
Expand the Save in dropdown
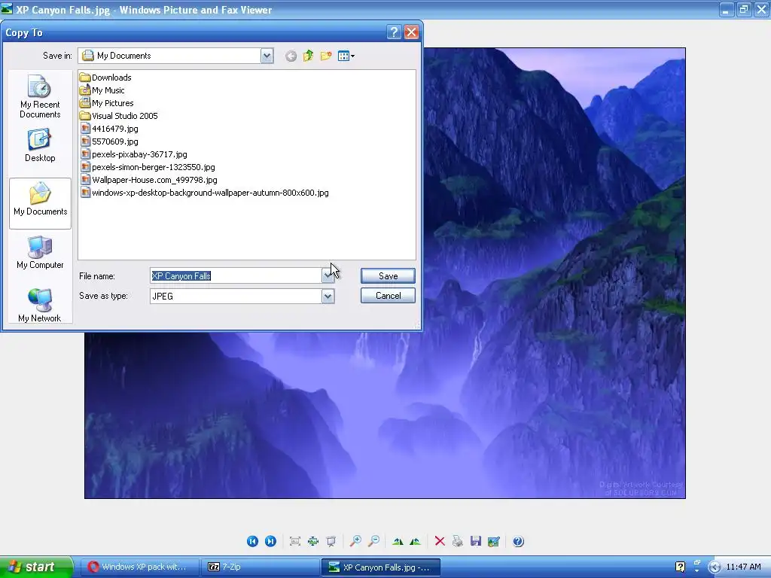click(267, 56)
